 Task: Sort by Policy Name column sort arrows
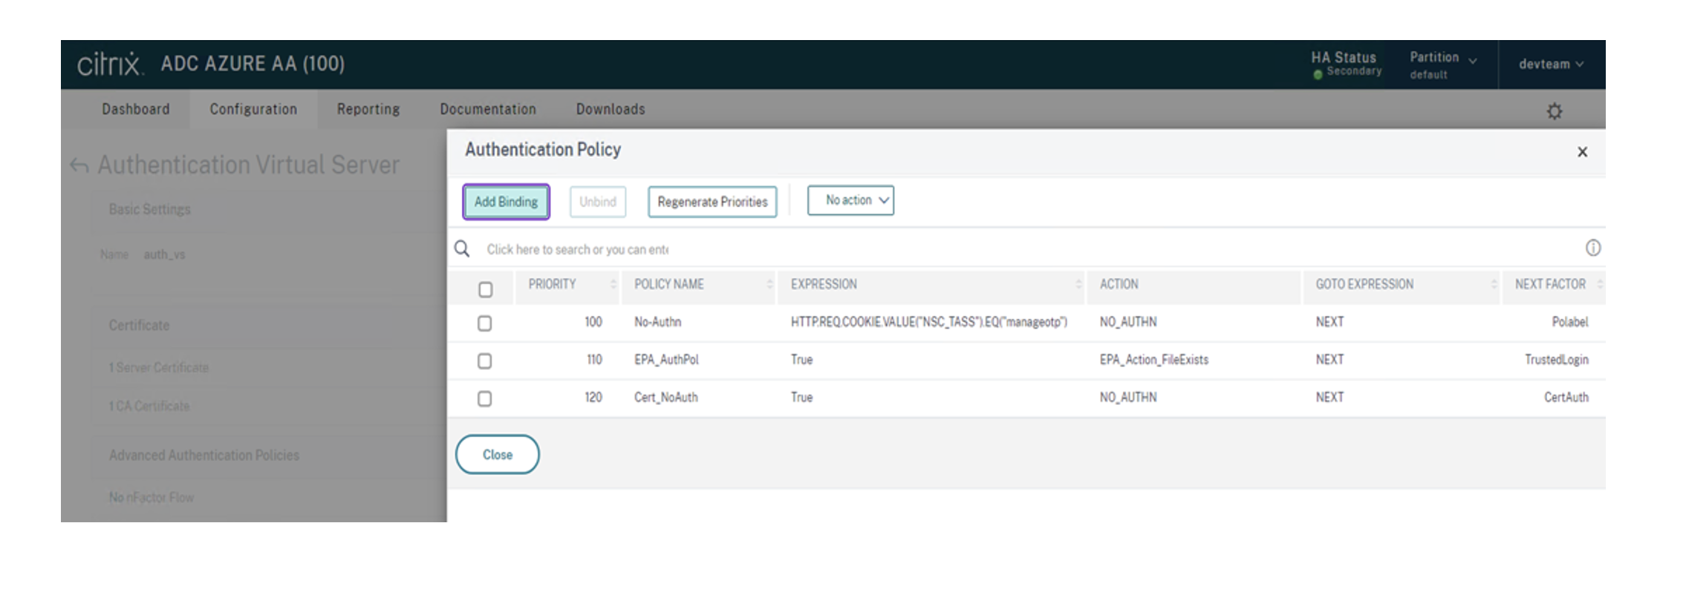point(769,285)
